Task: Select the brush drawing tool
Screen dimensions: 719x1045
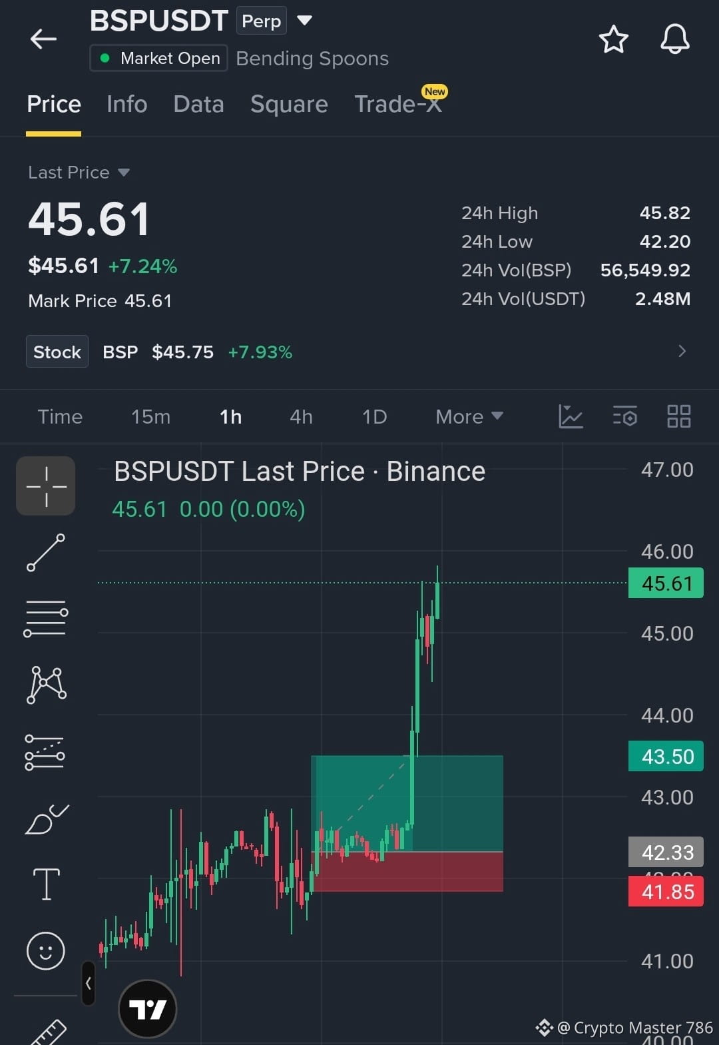Action: (x=46, y=819)
